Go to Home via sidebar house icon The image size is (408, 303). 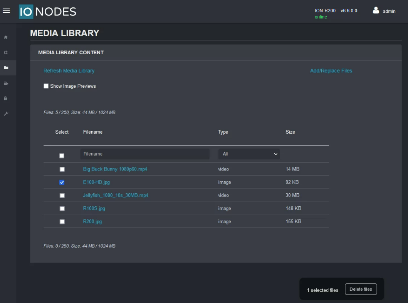coord(6,37)
